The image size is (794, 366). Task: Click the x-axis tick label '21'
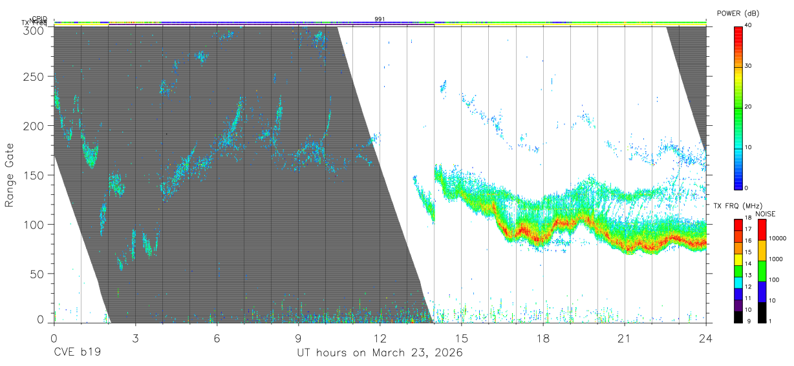[x=625, y=339]
